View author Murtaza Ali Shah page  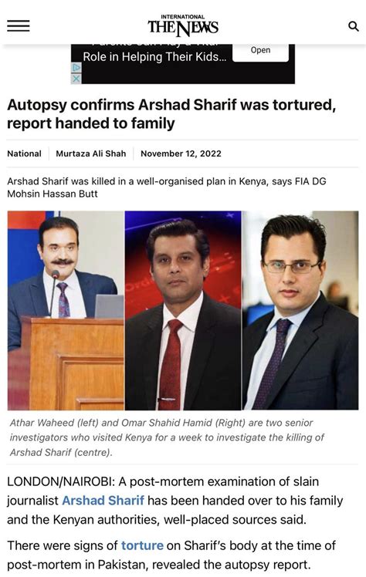tap(91, 154)
